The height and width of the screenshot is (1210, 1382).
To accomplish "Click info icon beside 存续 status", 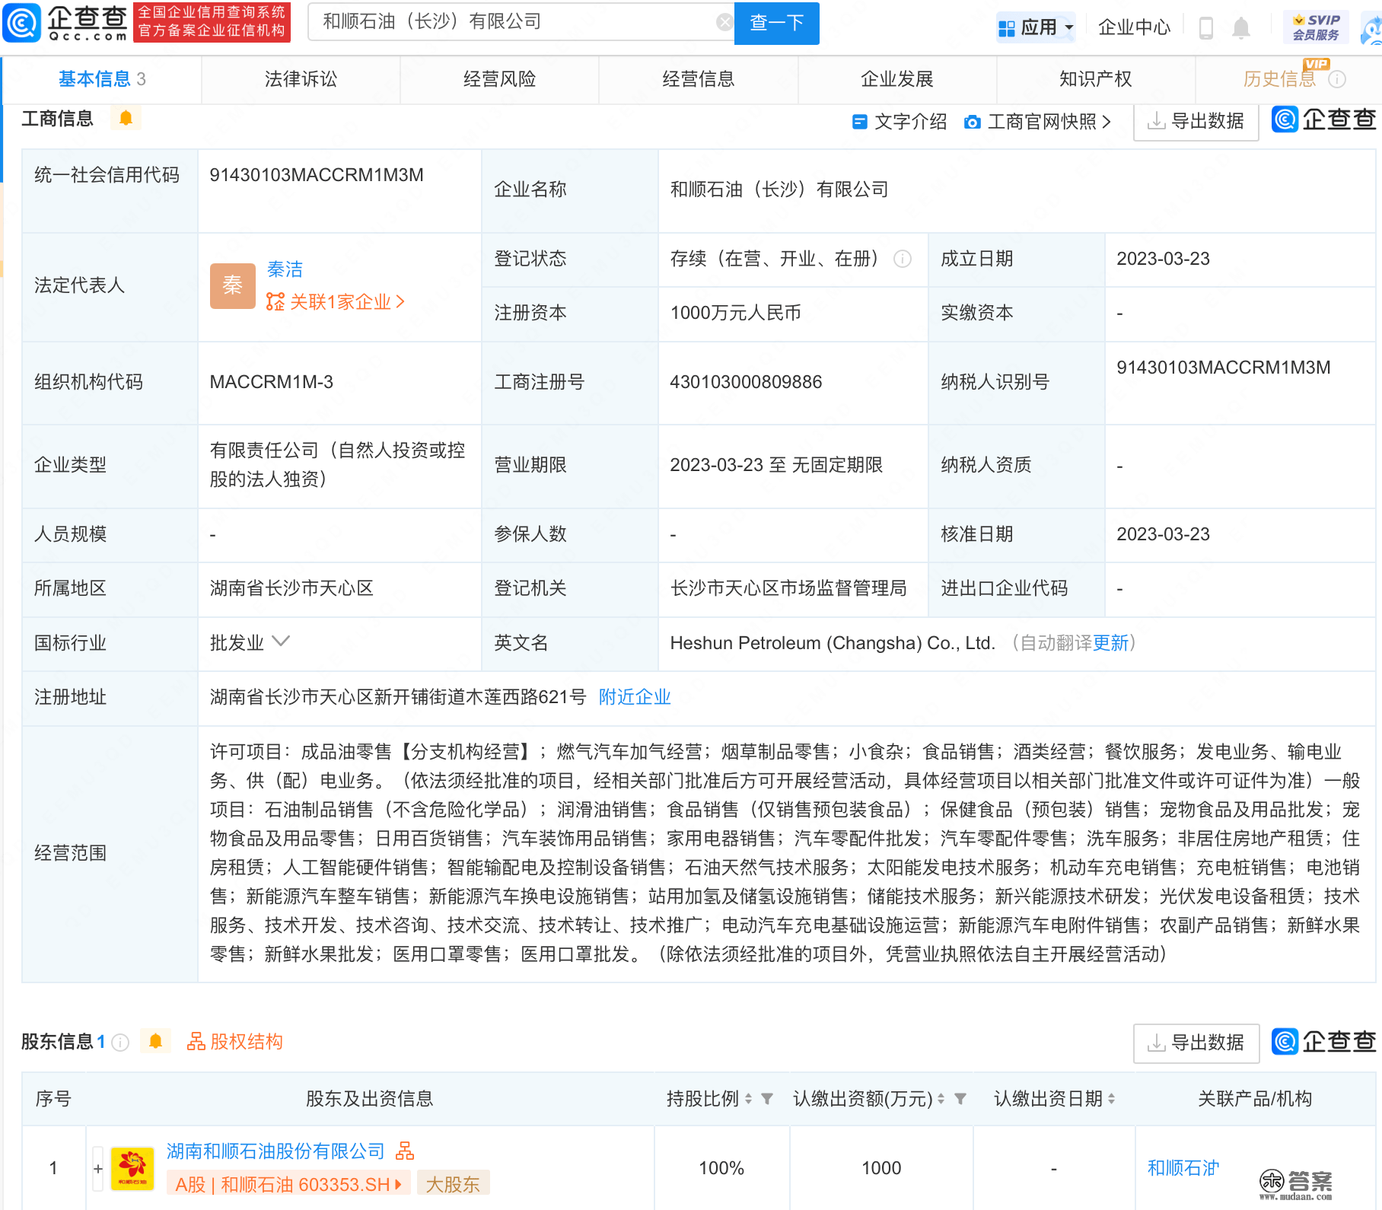I will [903, 259].
